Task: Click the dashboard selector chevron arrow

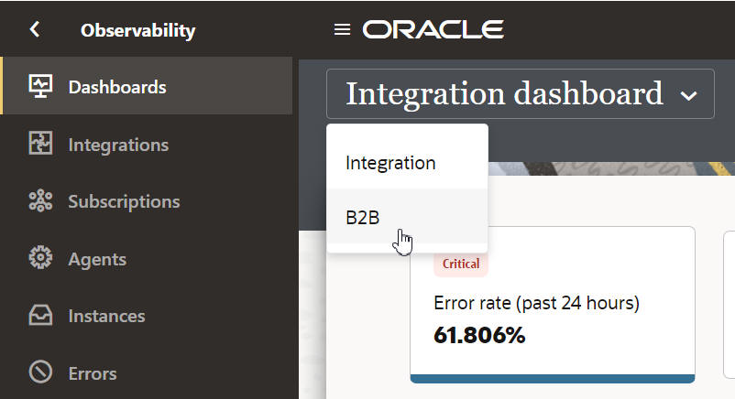Action: click(x=689, y=95)
